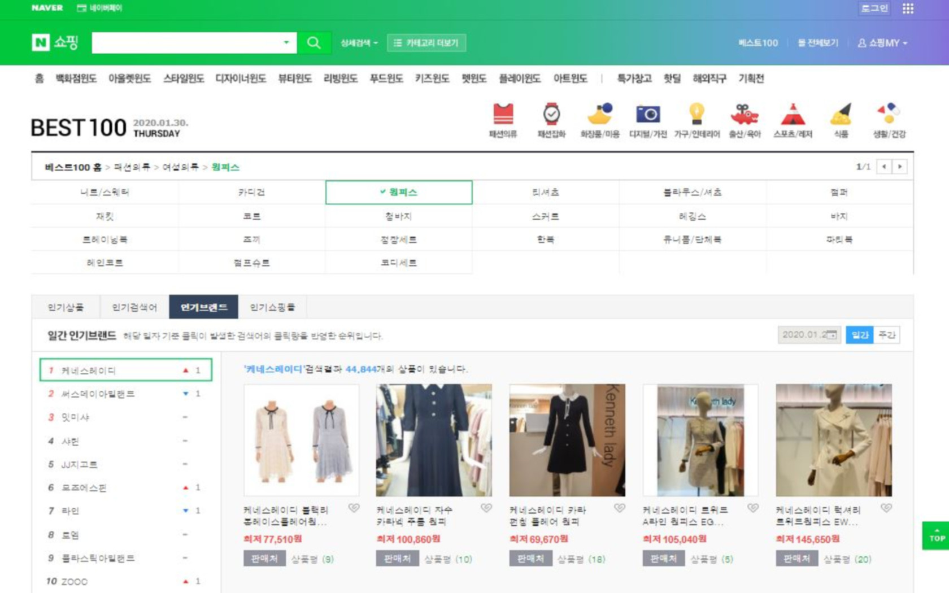Viewport: 949px width, 593px height.
Task: Open the navy button dress thumbnail
Action: 434,440
